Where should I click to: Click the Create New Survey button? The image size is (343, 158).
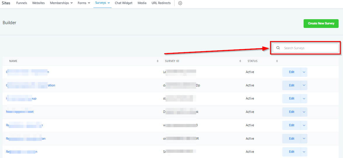pos(321,24)
